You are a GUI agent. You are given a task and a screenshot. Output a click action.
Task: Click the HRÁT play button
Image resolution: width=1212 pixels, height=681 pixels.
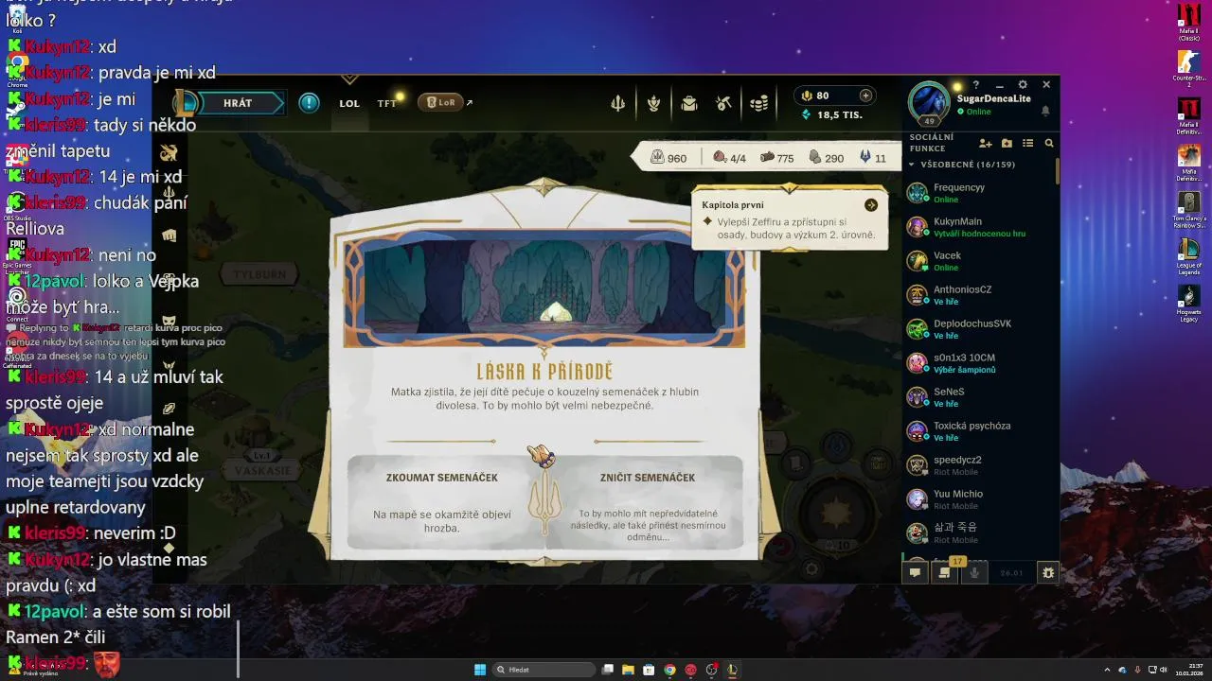[237, 103]
